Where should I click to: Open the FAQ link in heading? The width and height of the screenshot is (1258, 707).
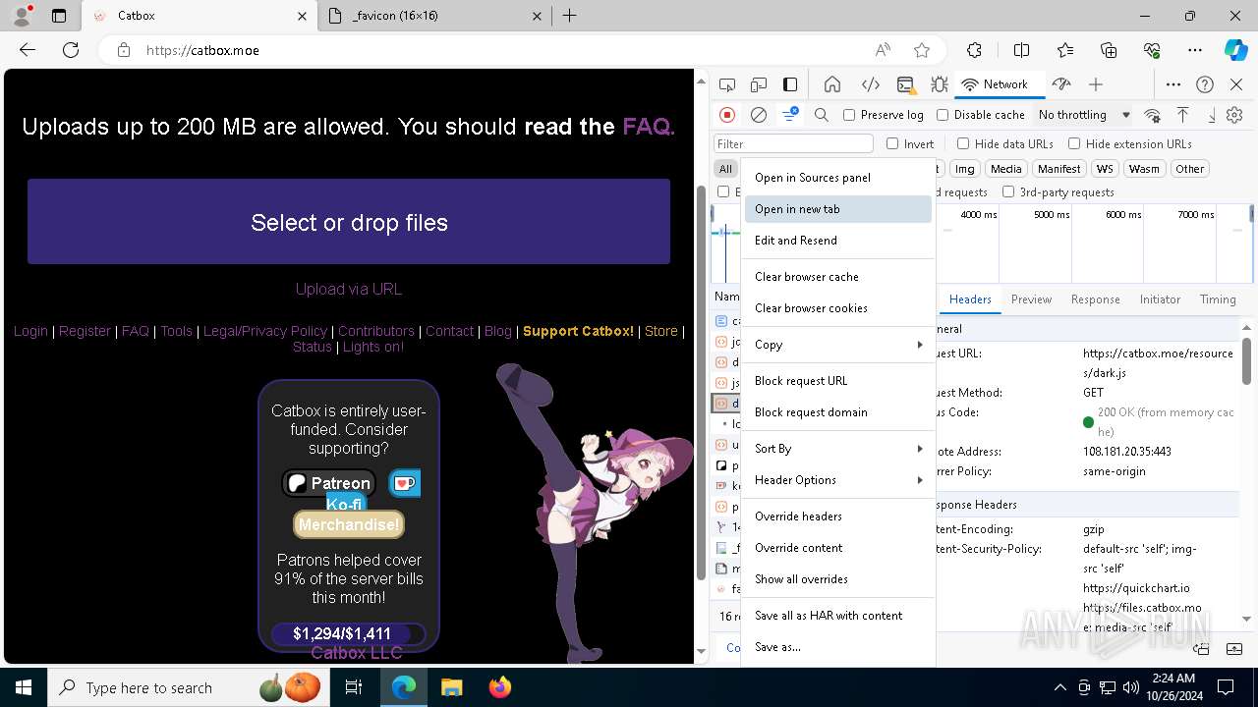[x=649, y=127]
